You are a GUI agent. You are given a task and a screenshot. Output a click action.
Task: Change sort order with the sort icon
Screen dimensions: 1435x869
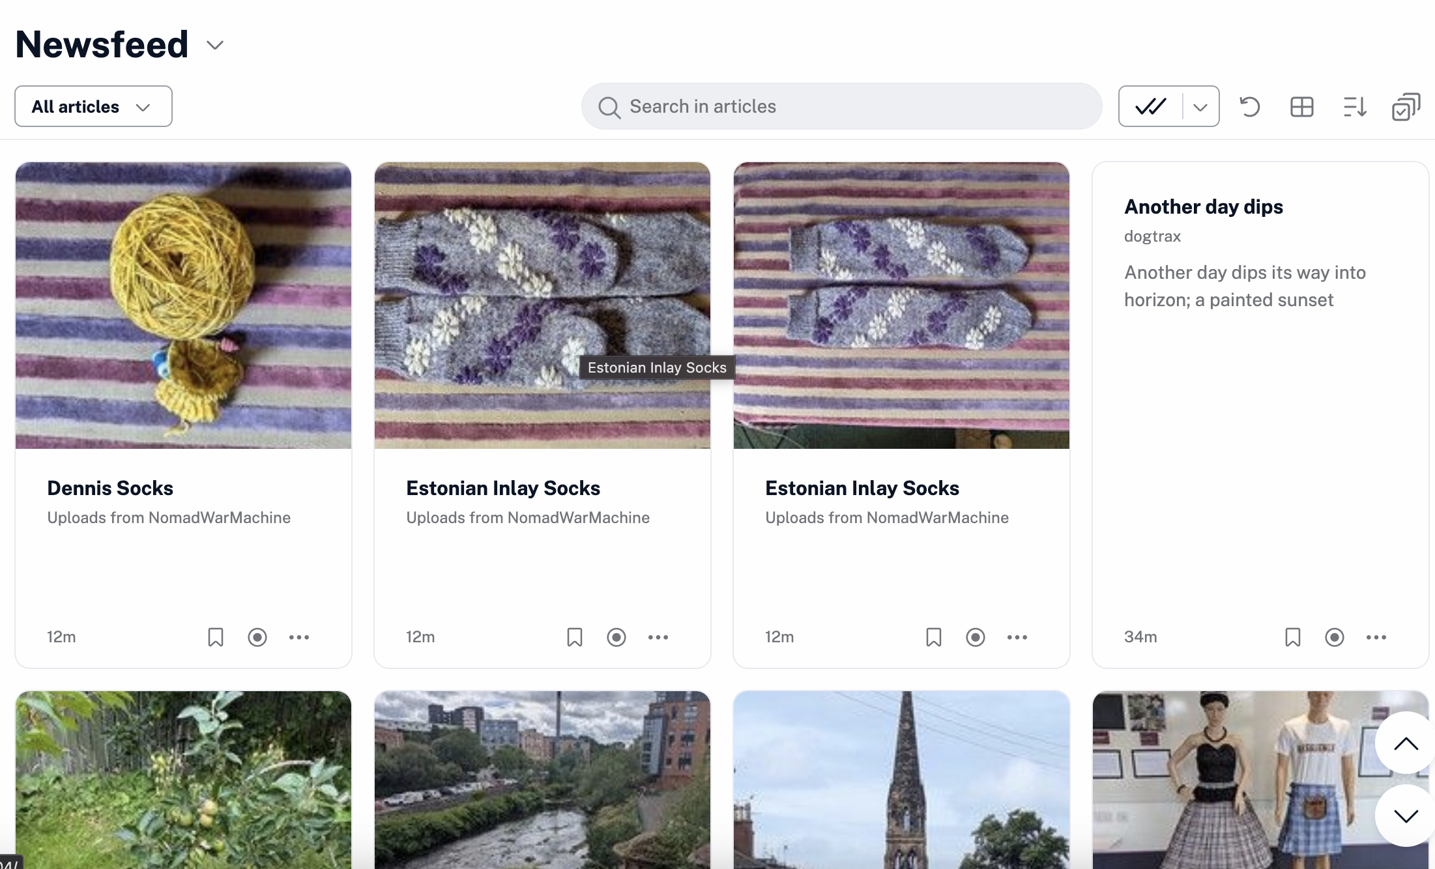(x=1355, y=106)
